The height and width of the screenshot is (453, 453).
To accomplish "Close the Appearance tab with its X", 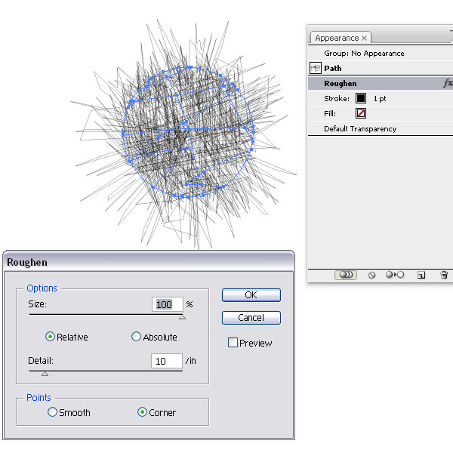I will click(x=365, y=38).
